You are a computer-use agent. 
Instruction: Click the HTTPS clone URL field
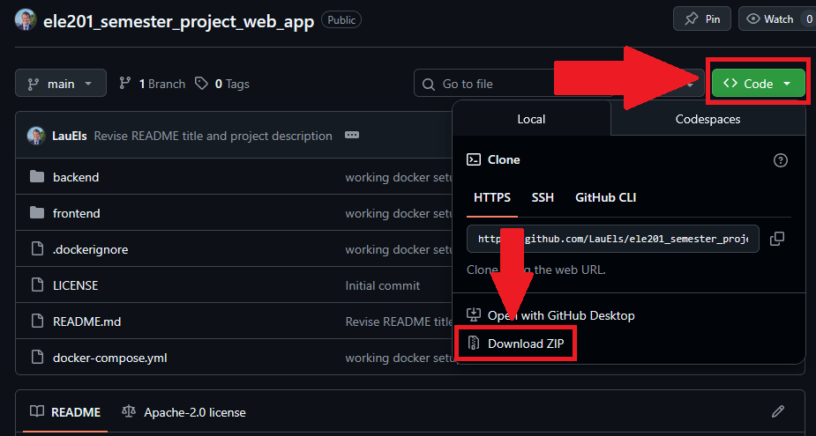pos(613,239)
